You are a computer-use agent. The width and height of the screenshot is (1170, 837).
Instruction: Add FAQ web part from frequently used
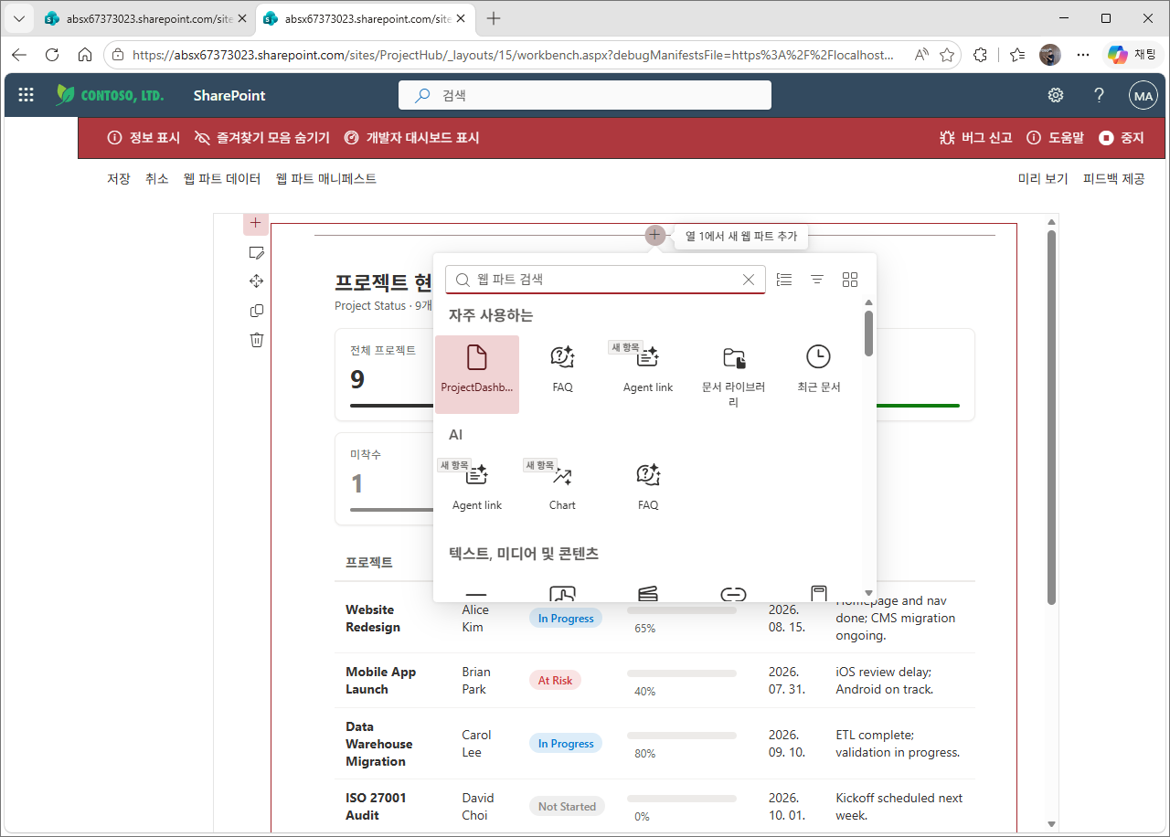562,370
